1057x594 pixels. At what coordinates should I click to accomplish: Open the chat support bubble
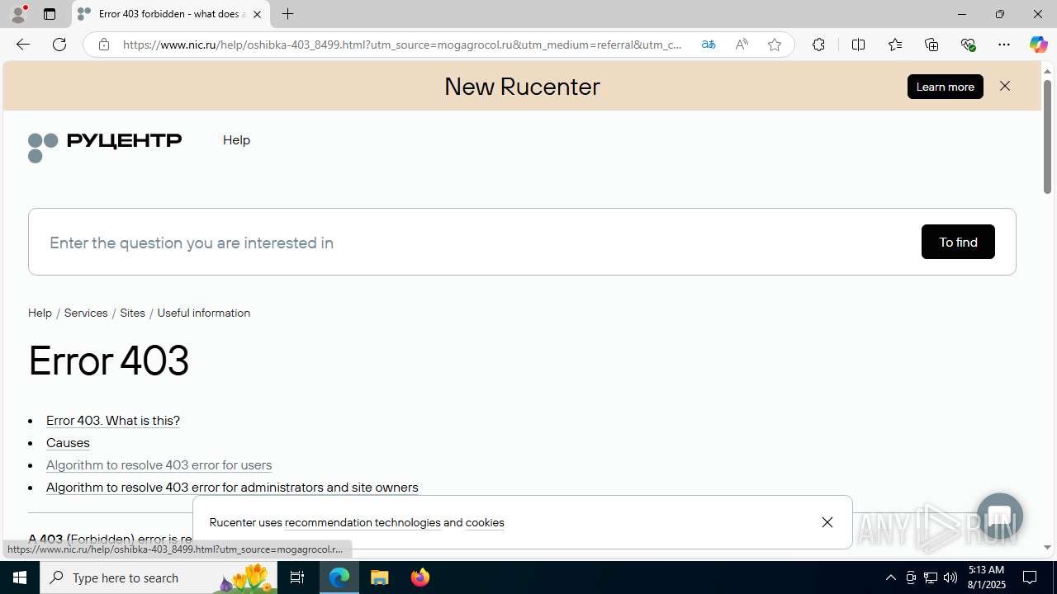(999, 516)
